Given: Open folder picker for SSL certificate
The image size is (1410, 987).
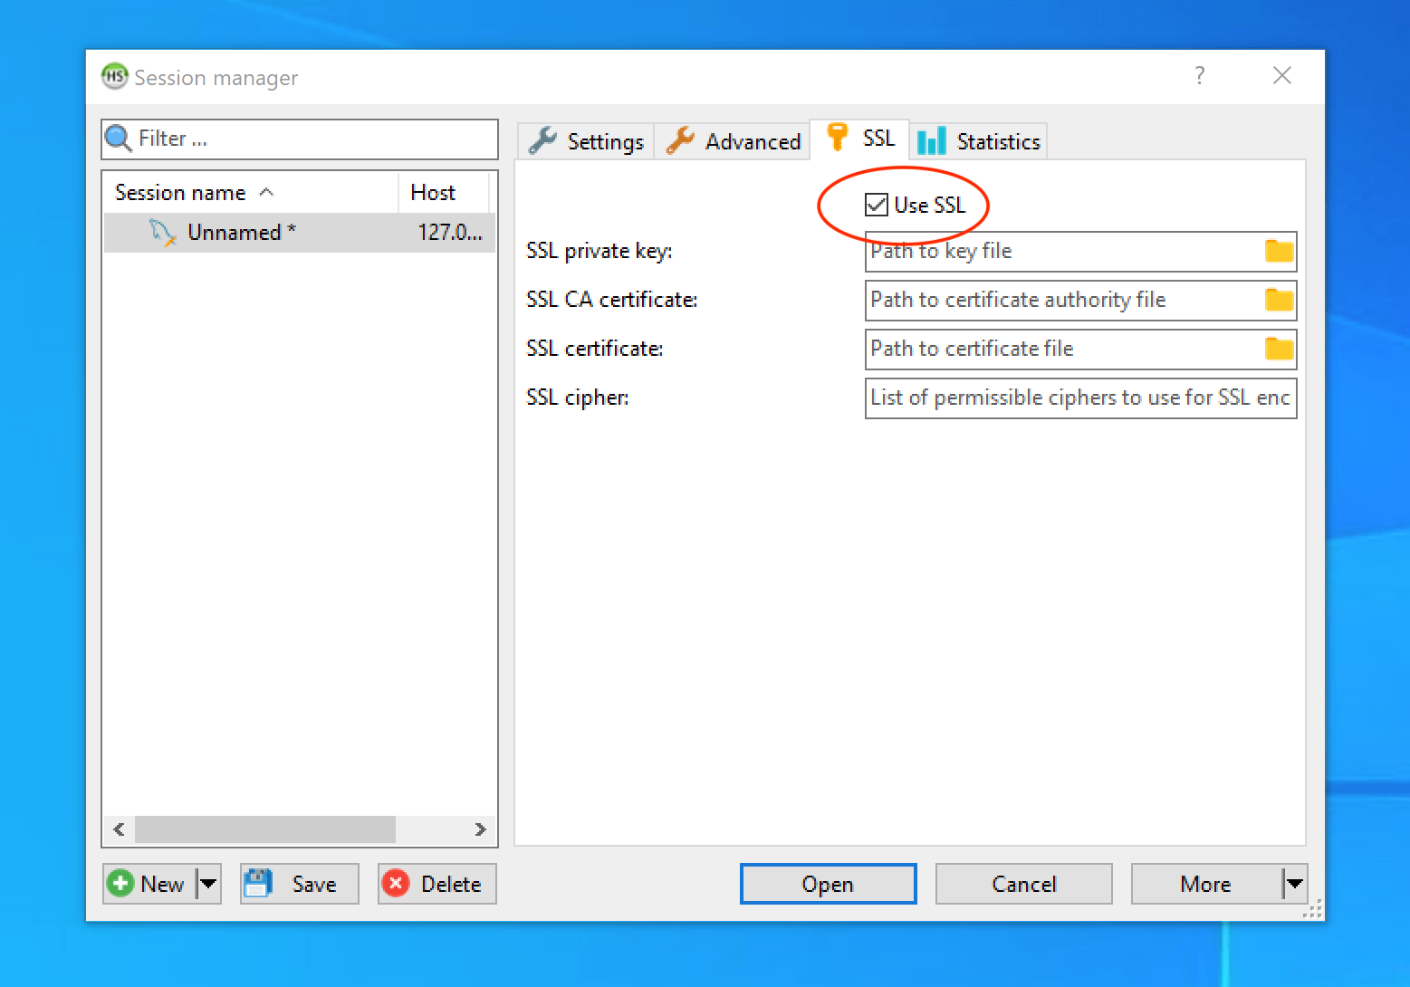Looking at the screenshot, I should click(x=1279, y=349).
